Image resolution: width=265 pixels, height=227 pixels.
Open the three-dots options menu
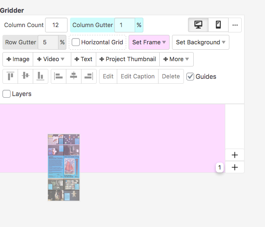click(x=235, y=25)
